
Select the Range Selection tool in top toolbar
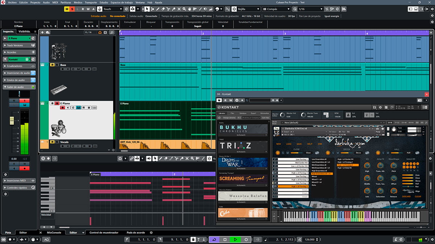click(153, 9)
